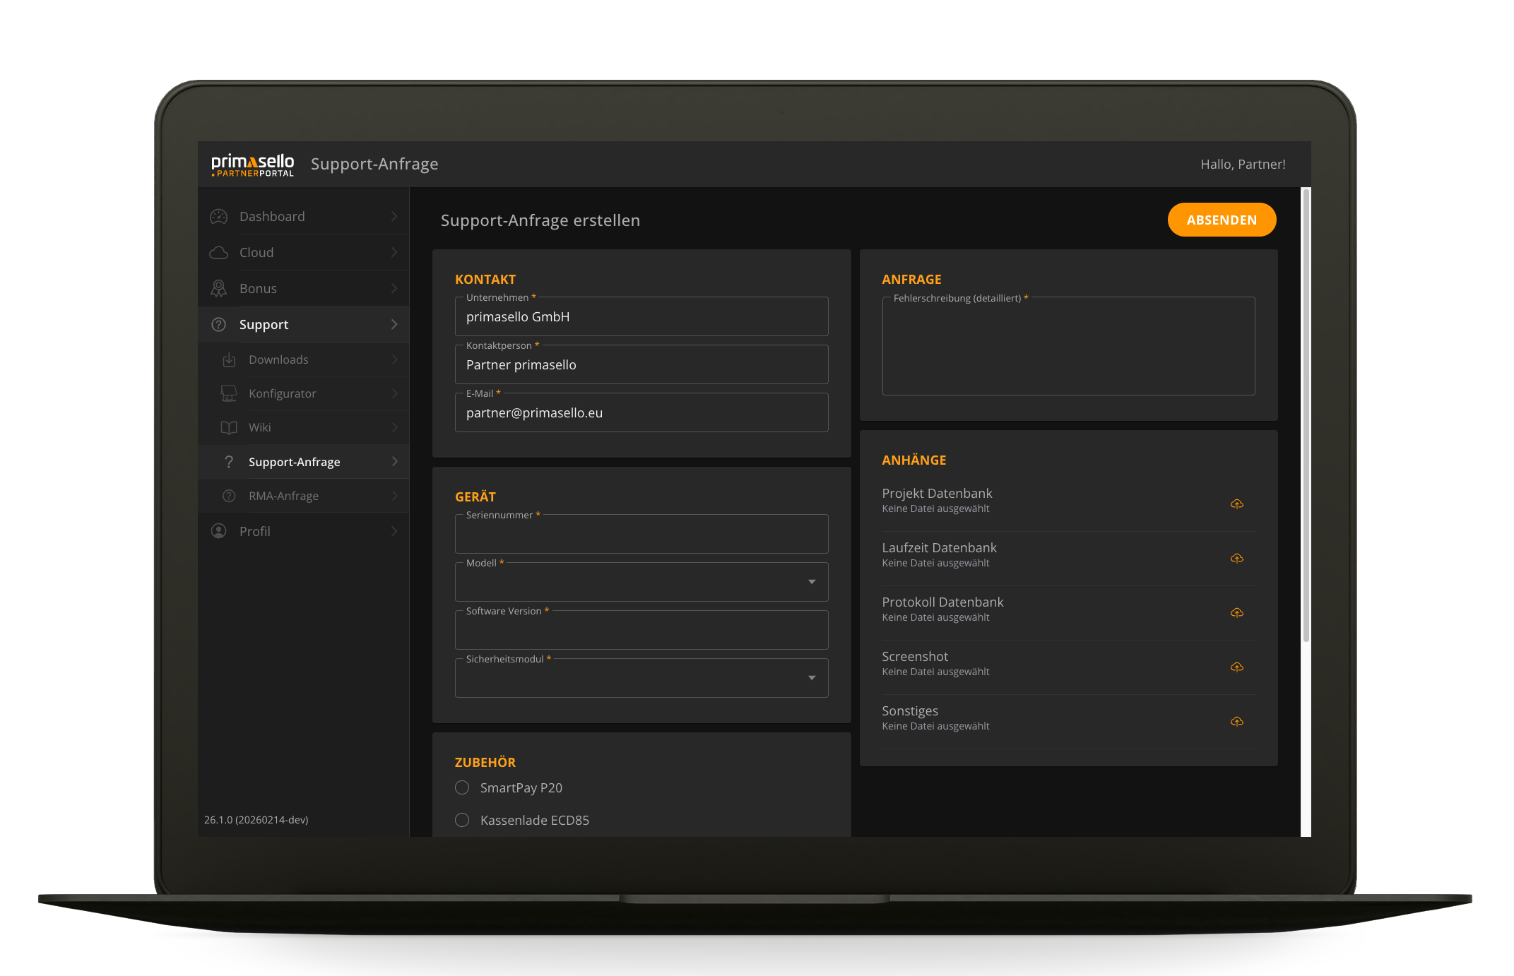The width and height of the screenshot is (1514, 976).
Task: Click the primasello Partnerportal logo
Action: [x=252, y=165]
